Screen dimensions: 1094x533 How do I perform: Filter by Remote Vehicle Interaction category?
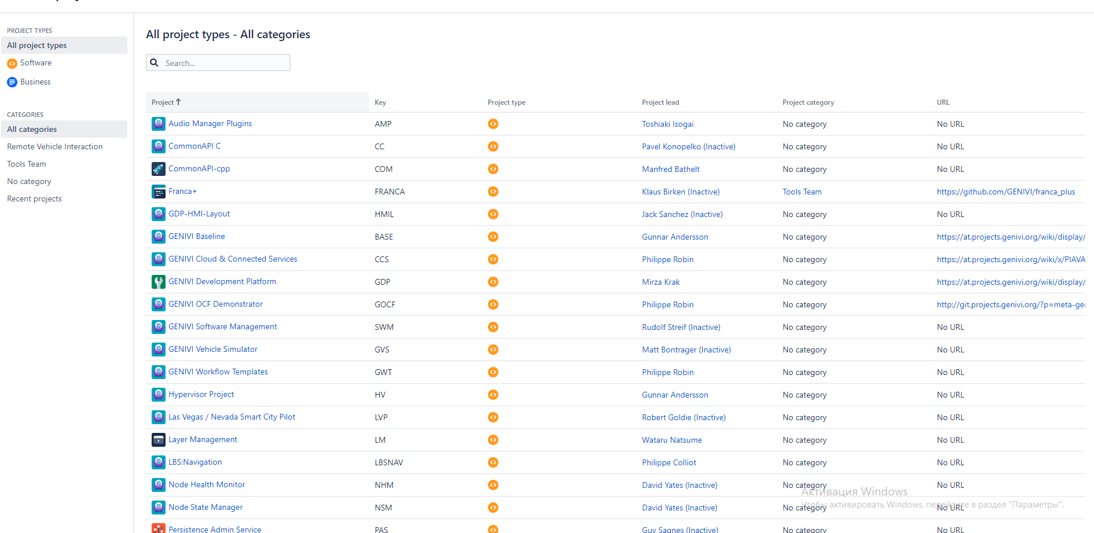[x=55, y=146]
